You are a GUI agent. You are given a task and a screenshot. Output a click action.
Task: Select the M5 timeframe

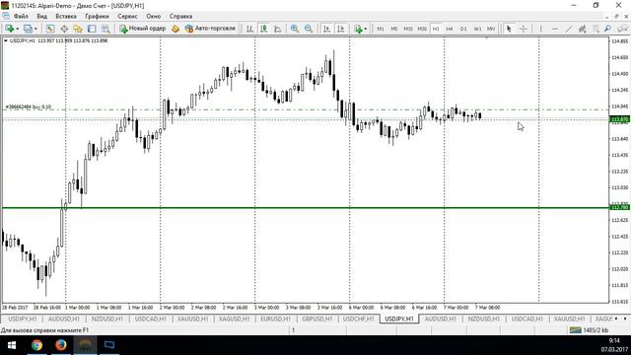(394, 29)
